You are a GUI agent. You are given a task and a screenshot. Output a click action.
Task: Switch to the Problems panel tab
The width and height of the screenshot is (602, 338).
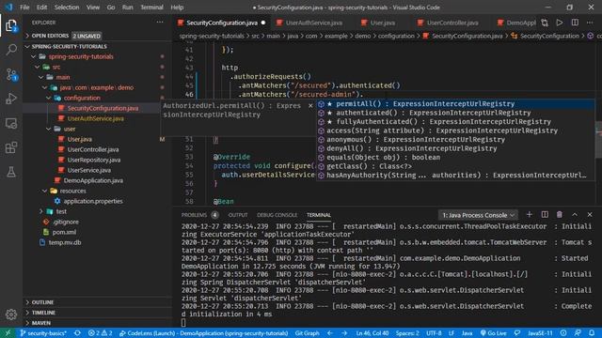coord(194,215)
